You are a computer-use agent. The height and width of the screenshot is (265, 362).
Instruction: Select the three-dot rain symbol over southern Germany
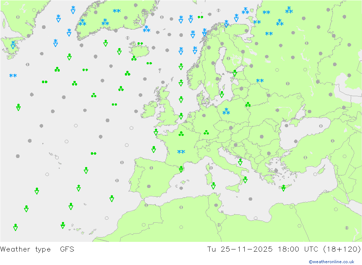tap(206, 132)
